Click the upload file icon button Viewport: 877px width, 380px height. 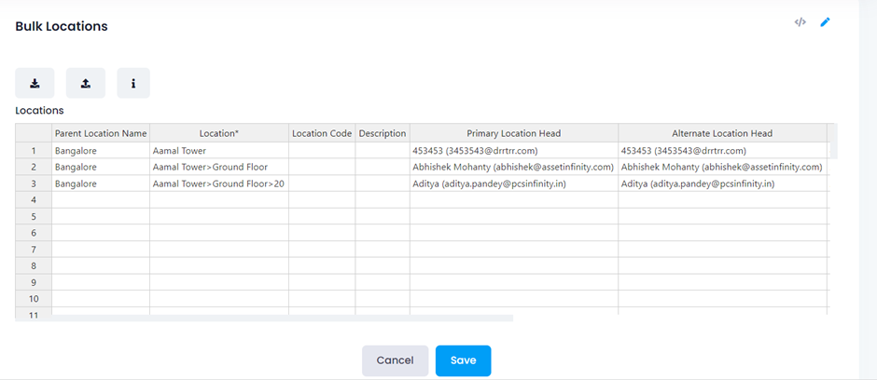pos(86,83)
